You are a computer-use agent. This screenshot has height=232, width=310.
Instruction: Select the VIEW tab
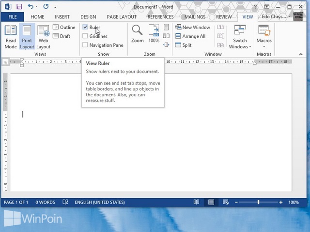(248, 17)
